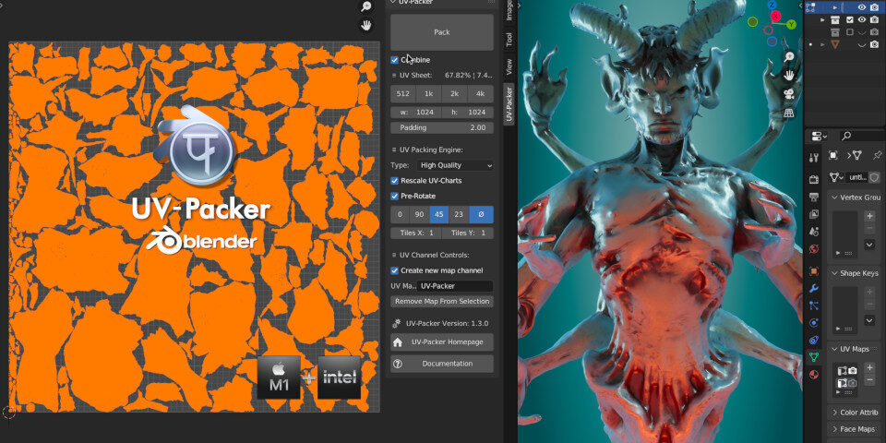
Task: Open the green Object Data properties tab
Action: click(814, 356)
